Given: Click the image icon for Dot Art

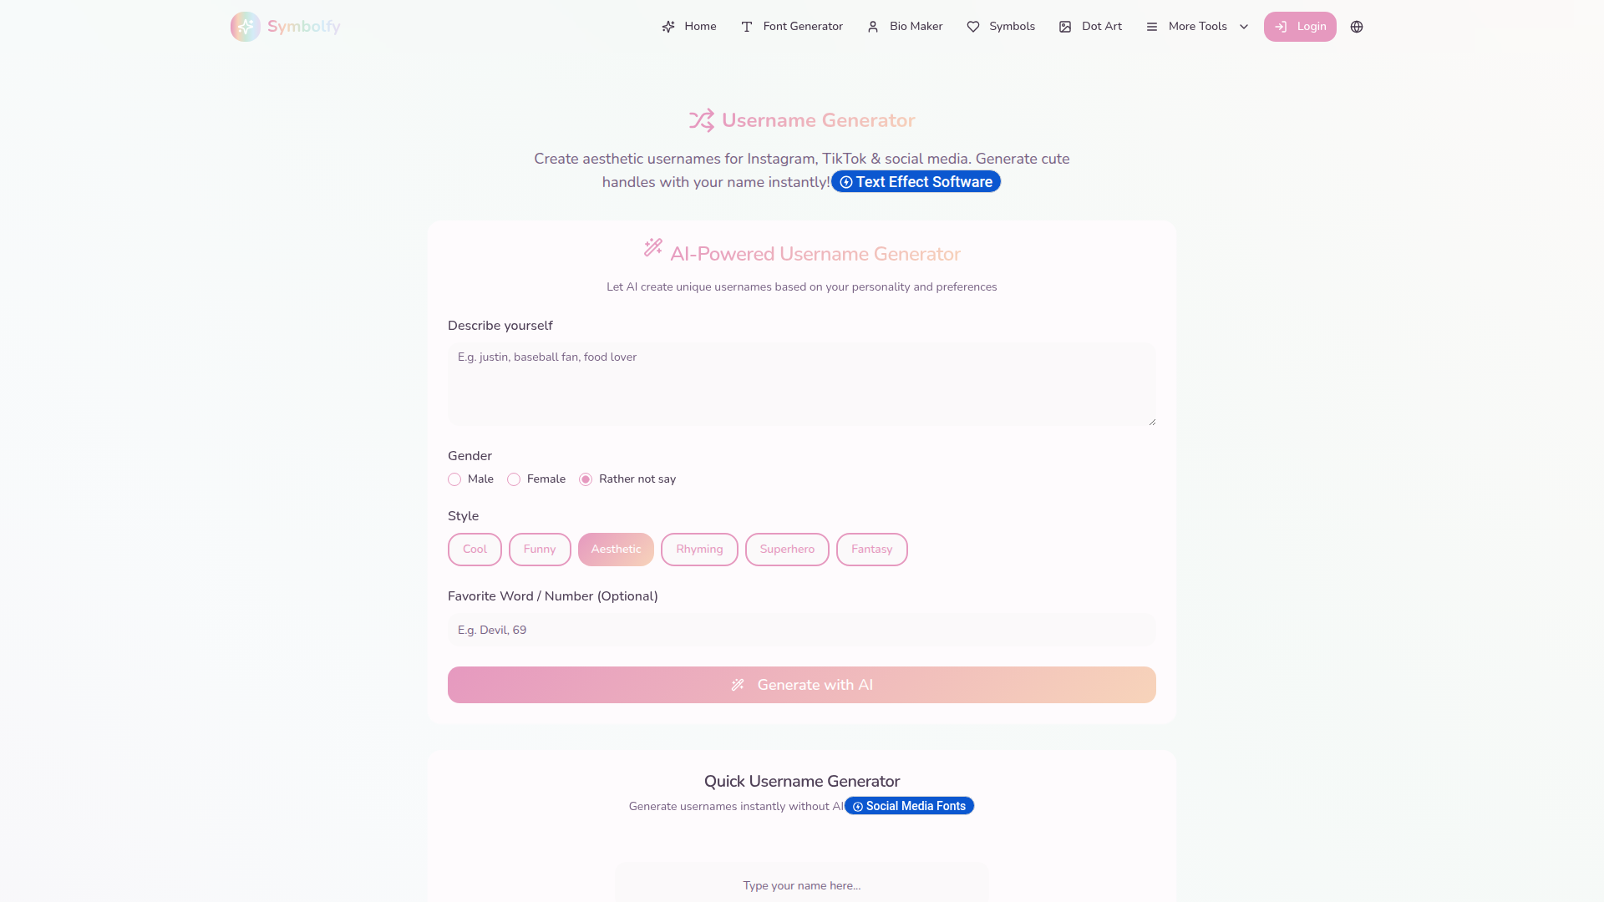Looking at the screenshot, I should pos(1065,27).
